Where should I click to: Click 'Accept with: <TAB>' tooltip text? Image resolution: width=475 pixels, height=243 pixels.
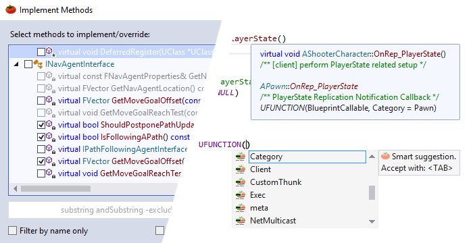417,168
